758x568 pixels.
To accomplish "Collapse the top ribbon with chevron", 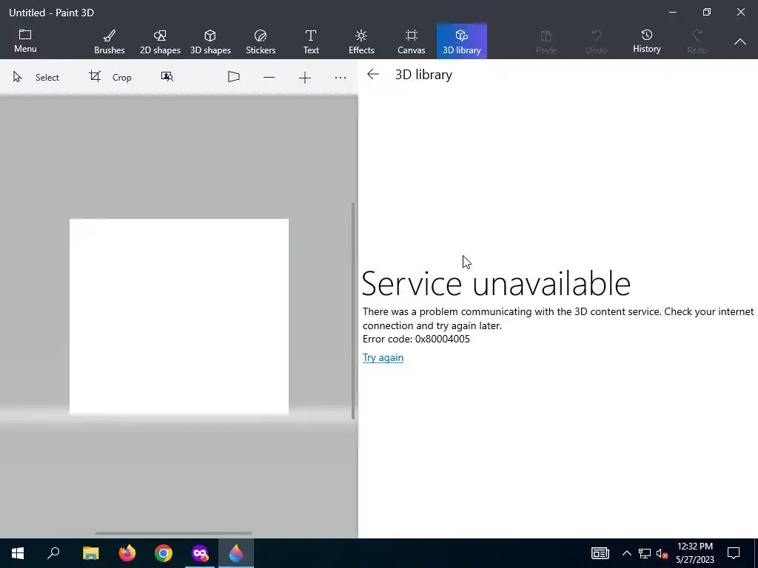I will pos(740,41).
